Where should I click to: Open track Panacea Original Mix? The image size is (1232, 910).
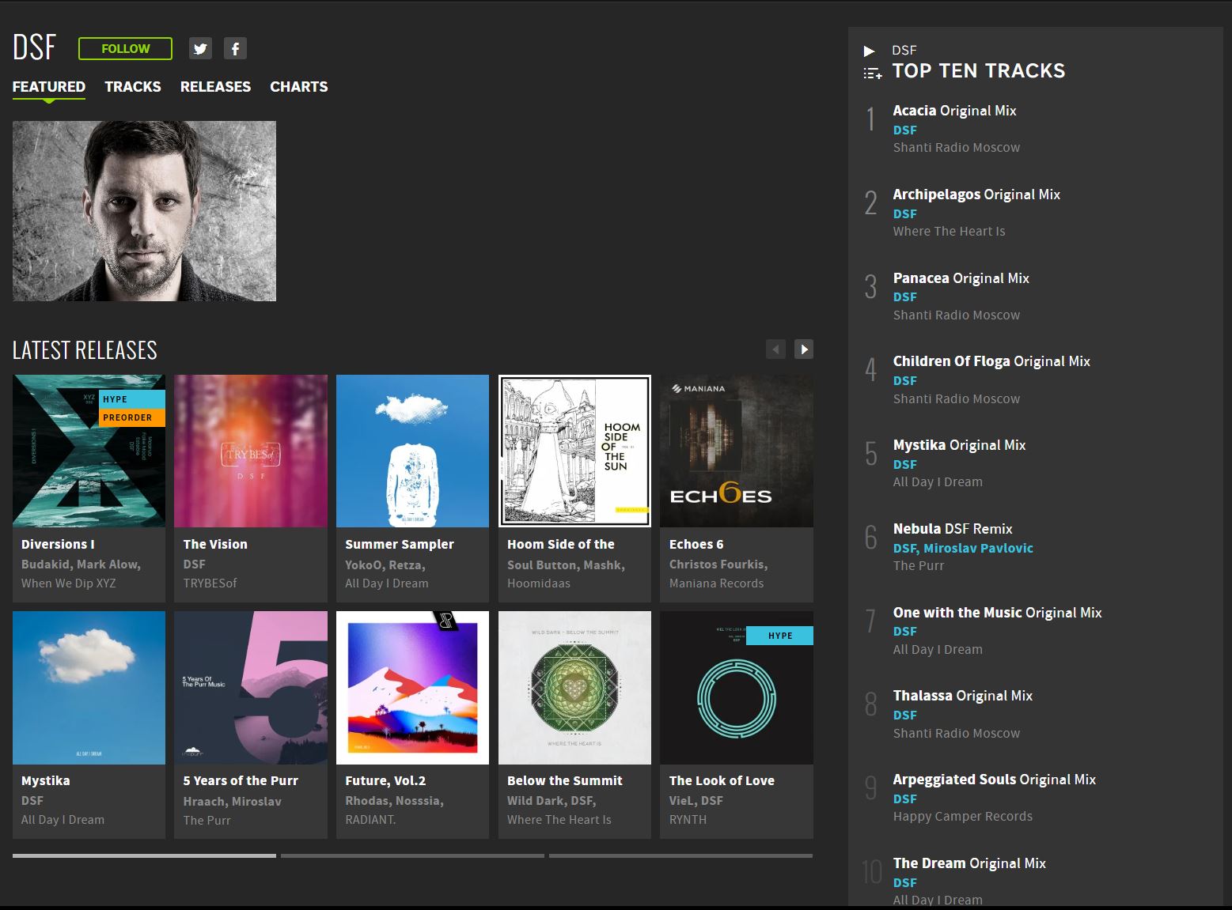click(x=961, y=278)
